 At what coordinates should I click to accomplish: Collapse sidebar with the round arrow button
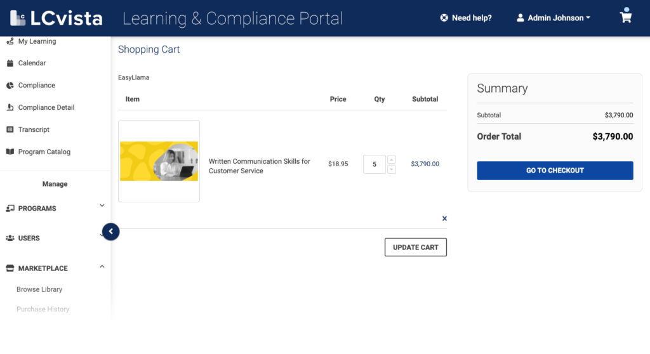click(x=110, y=232)
